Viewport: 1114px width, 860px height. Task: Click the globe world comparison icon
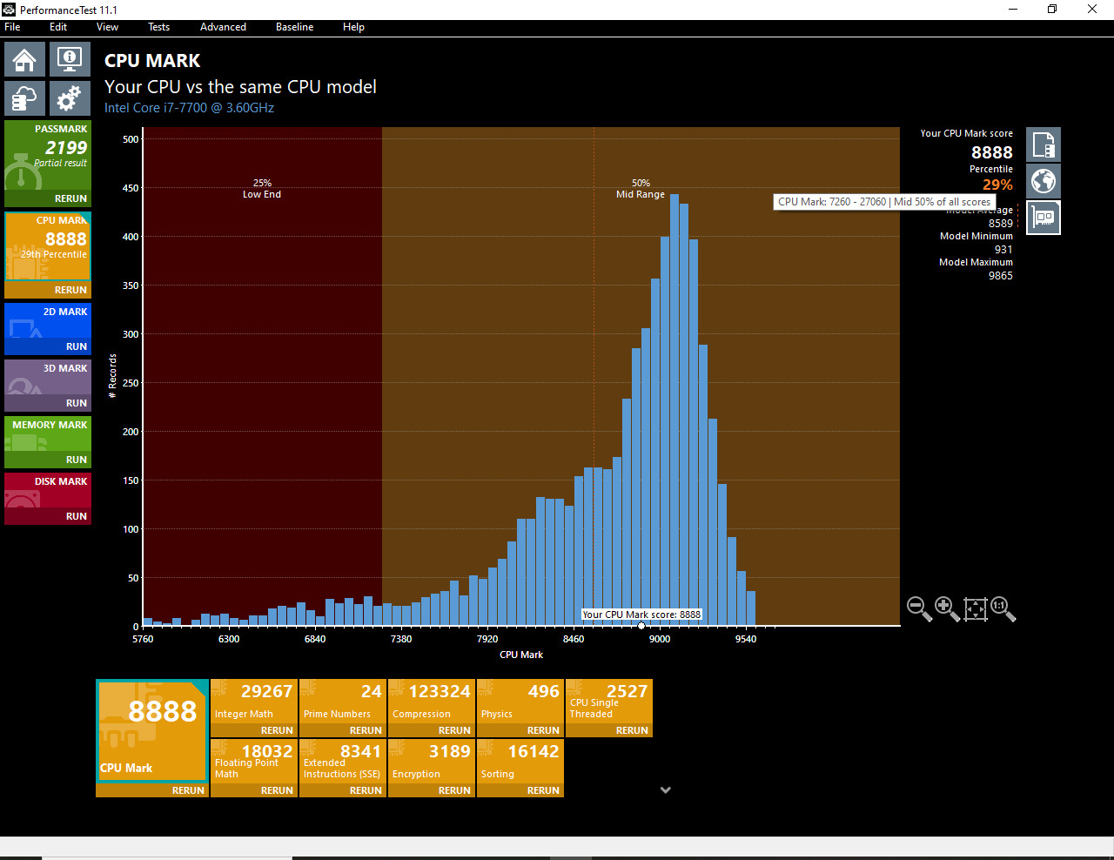pyautogui.click(x=1044, y=181)
